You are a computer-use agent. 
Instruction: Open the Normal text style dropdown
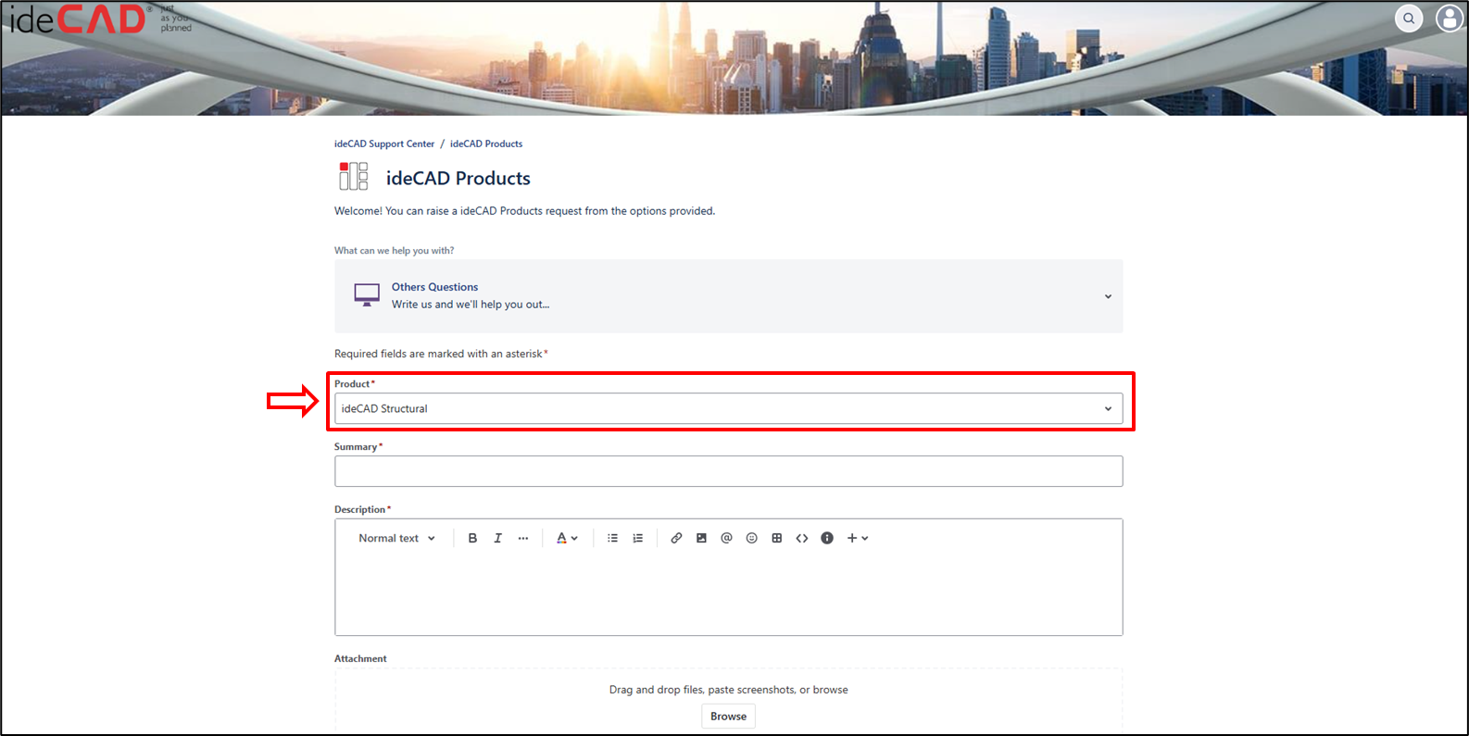point(396,538)
